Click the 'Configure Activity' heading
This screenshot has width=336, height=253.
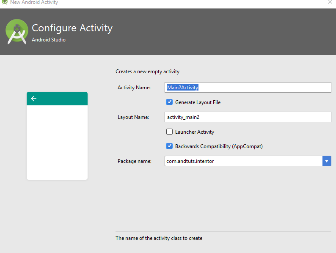coord(72,28)
